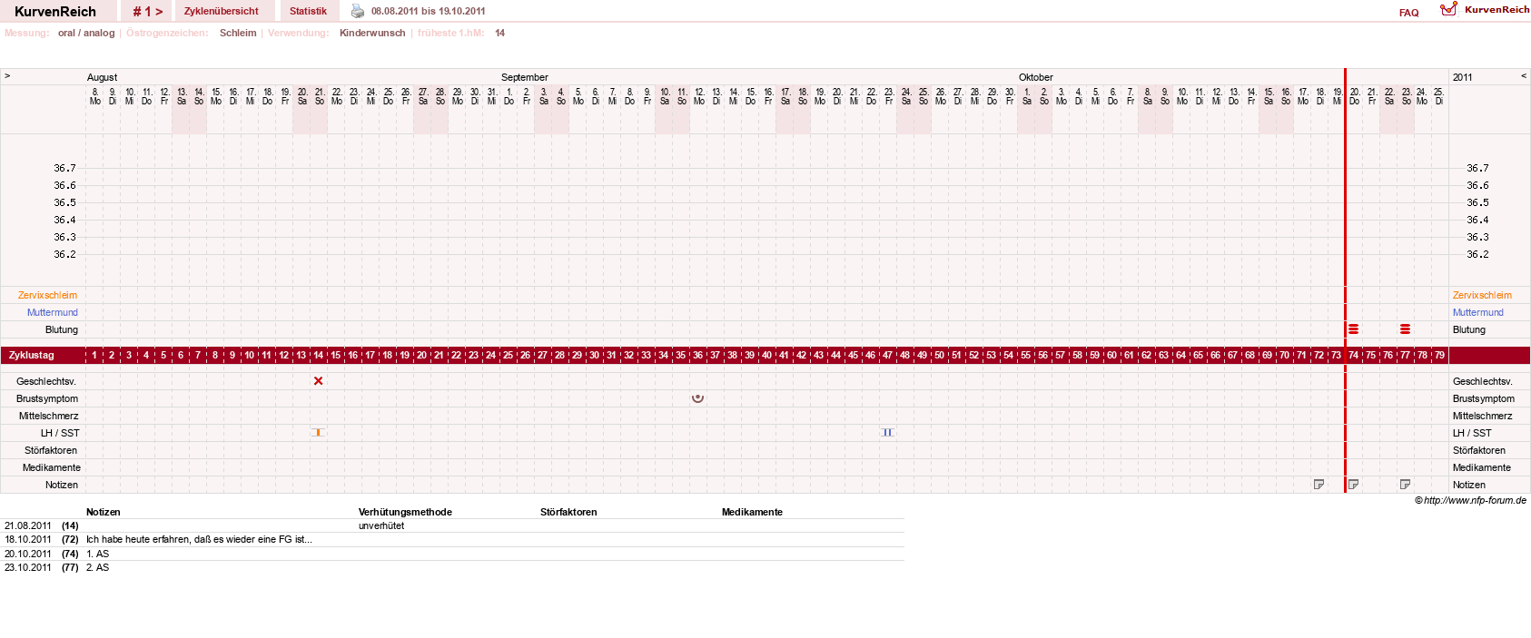Click the left Medikamente row label
The width and height of the screenshot is (1531, 638).
[52, 467]
